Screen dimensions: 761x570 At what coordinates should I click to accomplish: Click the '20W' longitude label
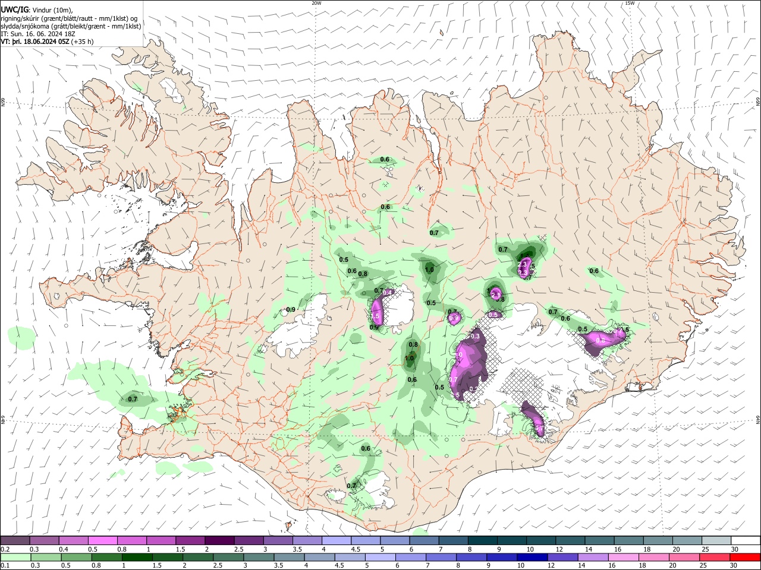click(x=316, y=3)
